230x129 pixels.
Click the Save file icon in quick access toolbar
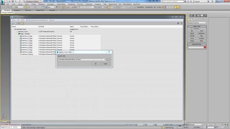point(13,1)
